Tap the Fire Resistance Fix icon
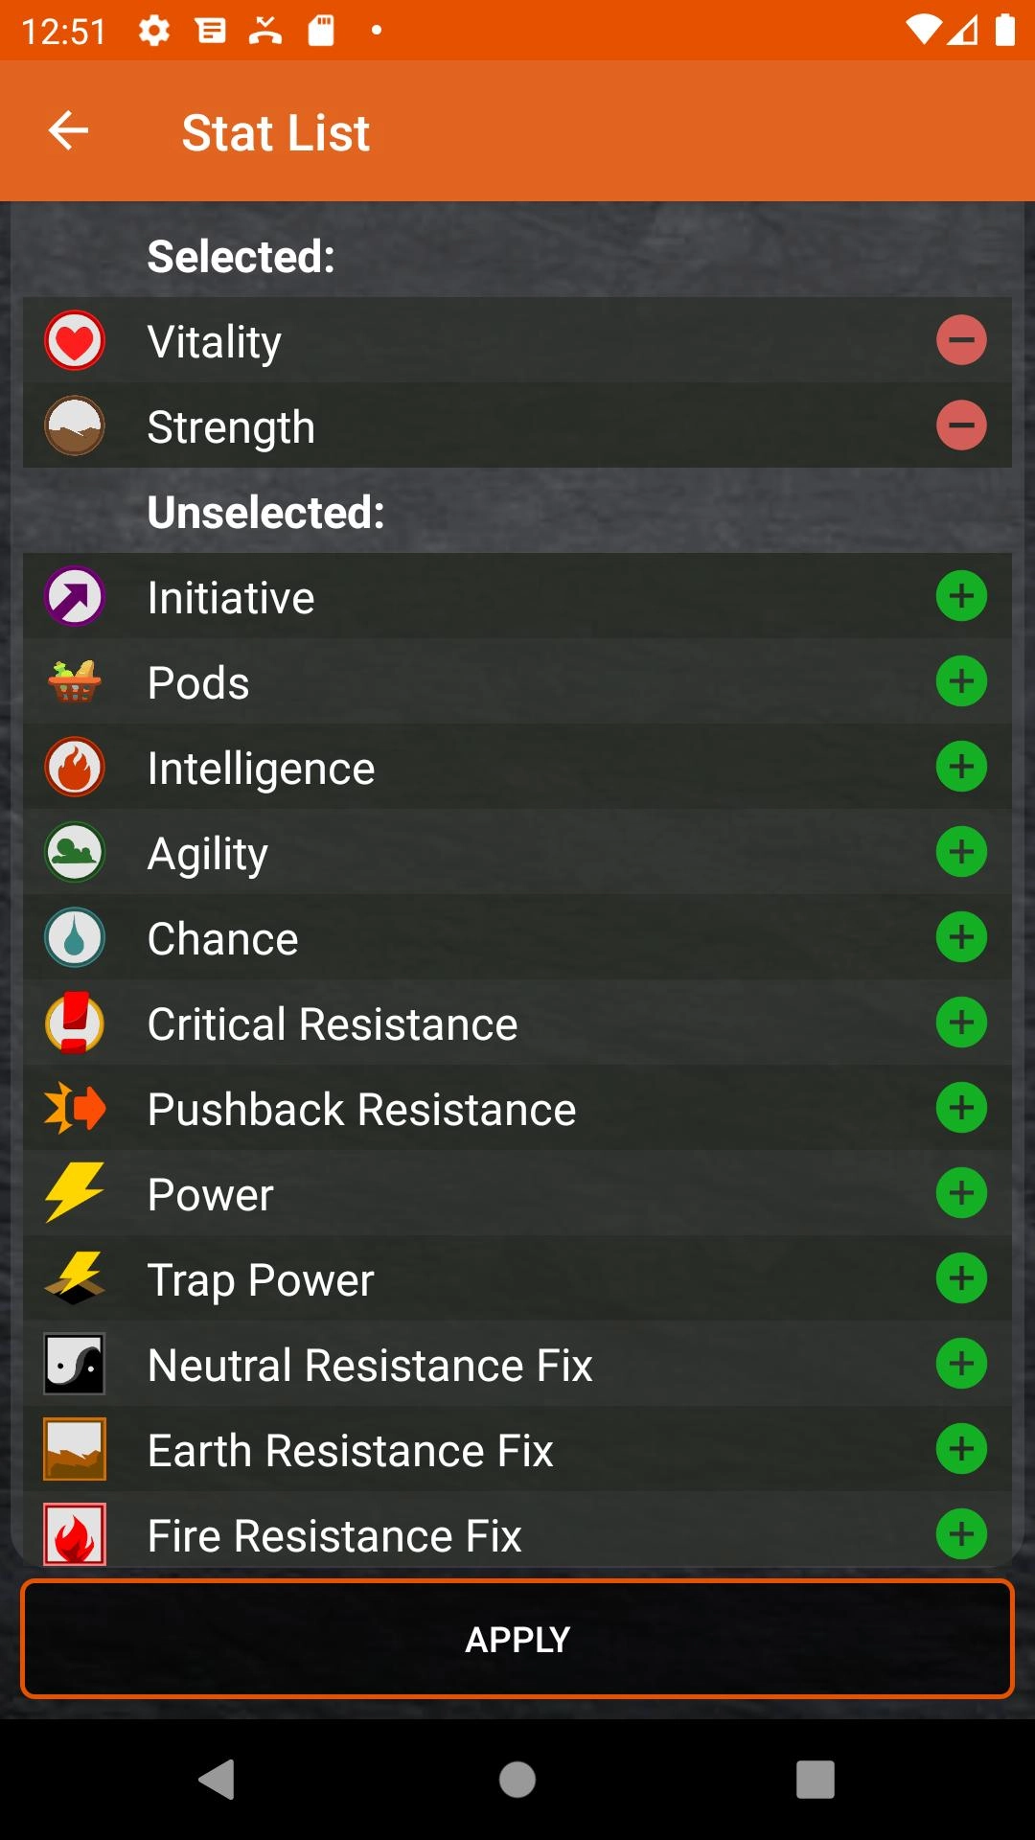This screenshot has width=1035, height=1840. tap(75, 1533)
